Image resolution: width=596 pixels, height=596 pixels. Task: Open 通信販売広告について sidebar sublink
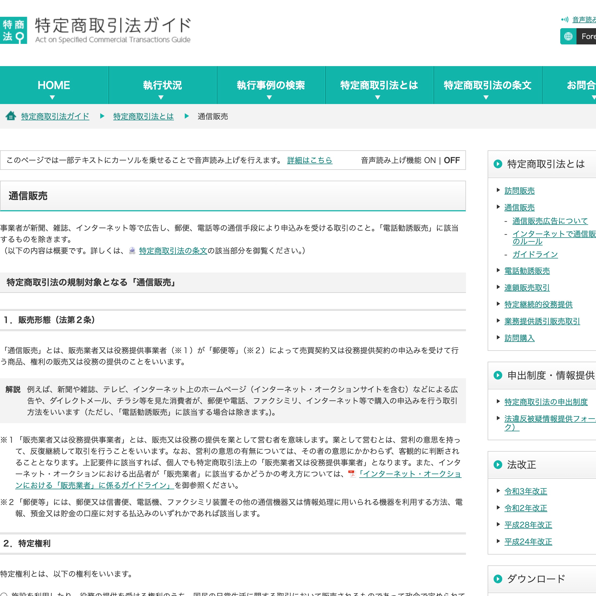pos(550,221)
